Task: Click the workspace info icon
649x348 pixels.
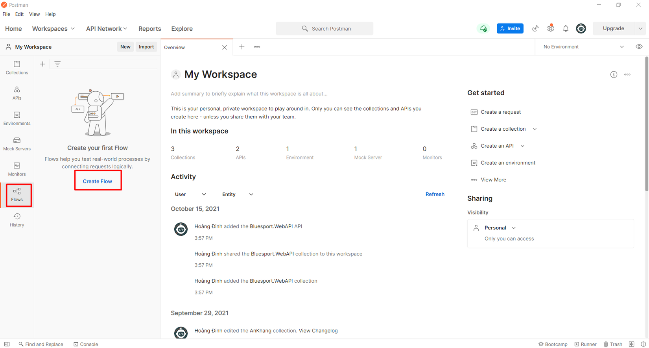Action: (x=614, y=74)
